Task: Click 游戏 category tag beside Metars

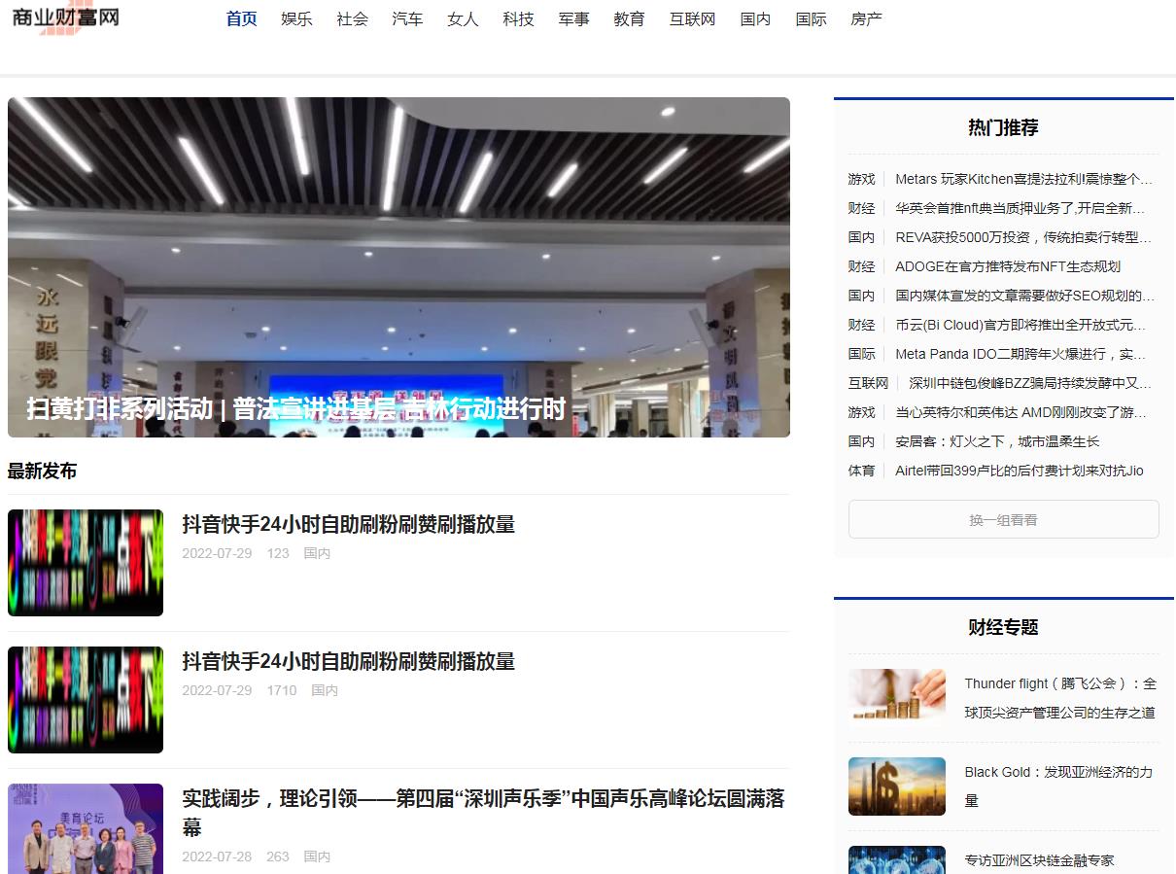Action: 861,179
